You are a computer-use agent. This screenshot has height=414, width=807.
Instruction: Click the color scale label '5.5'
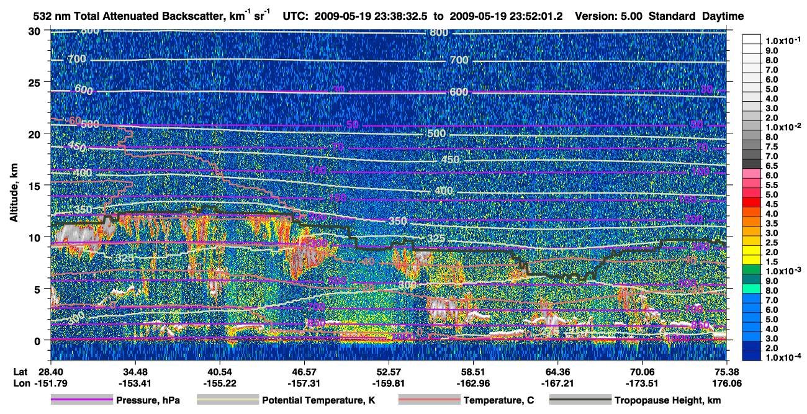[773, 185]
